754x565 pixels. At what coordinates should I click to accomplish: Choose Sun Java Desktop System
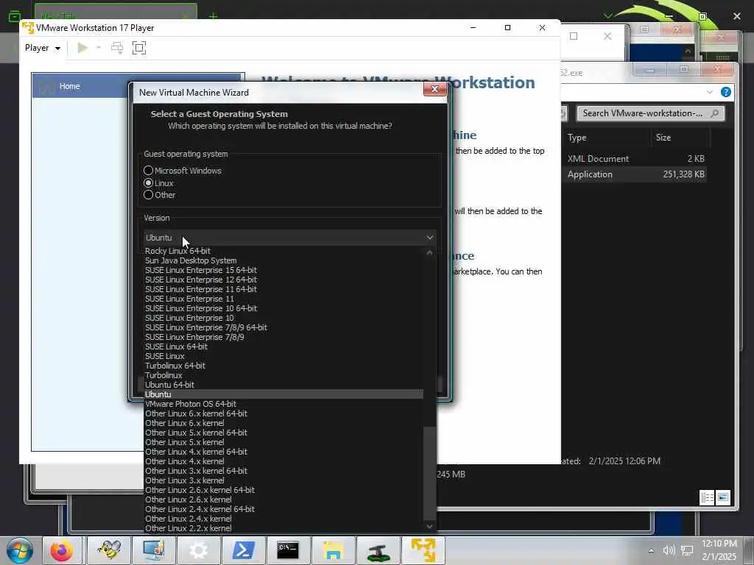coord(283,260)
